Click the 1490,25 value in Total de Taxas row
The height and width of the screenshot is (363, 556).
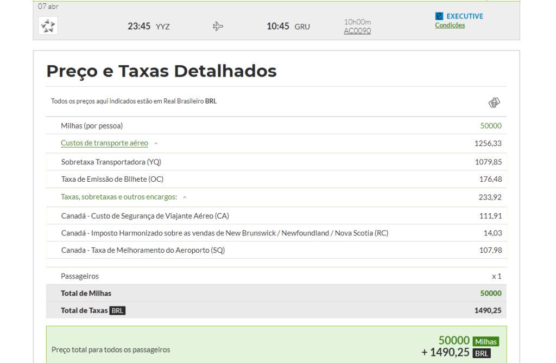coord(488,310)
